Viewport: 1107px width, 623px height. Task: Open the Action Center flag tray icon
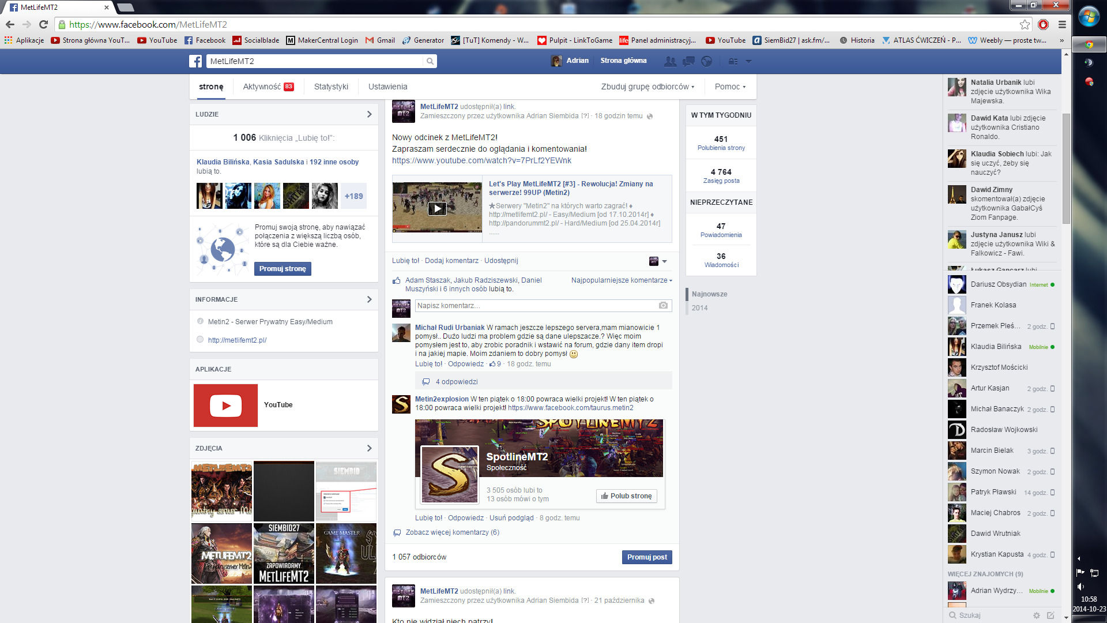(1080, 572)
